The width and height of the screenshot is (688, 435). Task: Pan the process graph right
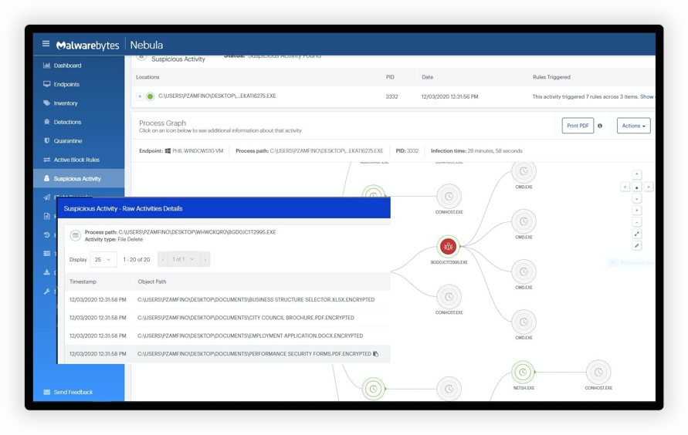click(648, 187)
